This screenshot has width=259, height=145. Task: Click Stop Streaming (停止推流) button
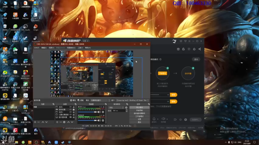pos(140,107)
